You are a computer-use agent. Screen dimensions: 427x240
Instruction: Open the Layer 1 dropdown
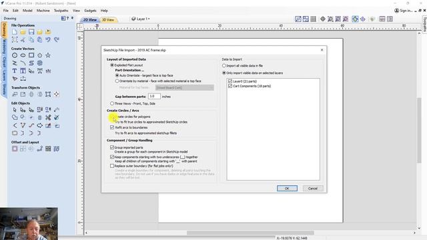click(x=141, y=19)
